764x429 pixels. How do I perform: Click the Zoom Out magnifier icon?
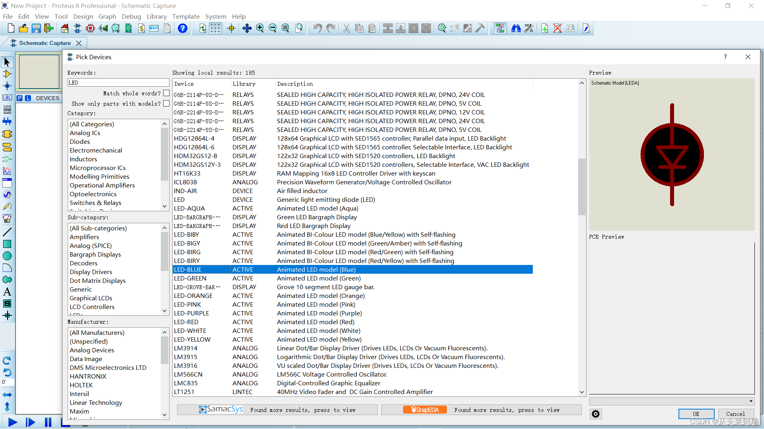tap(273, 28)
